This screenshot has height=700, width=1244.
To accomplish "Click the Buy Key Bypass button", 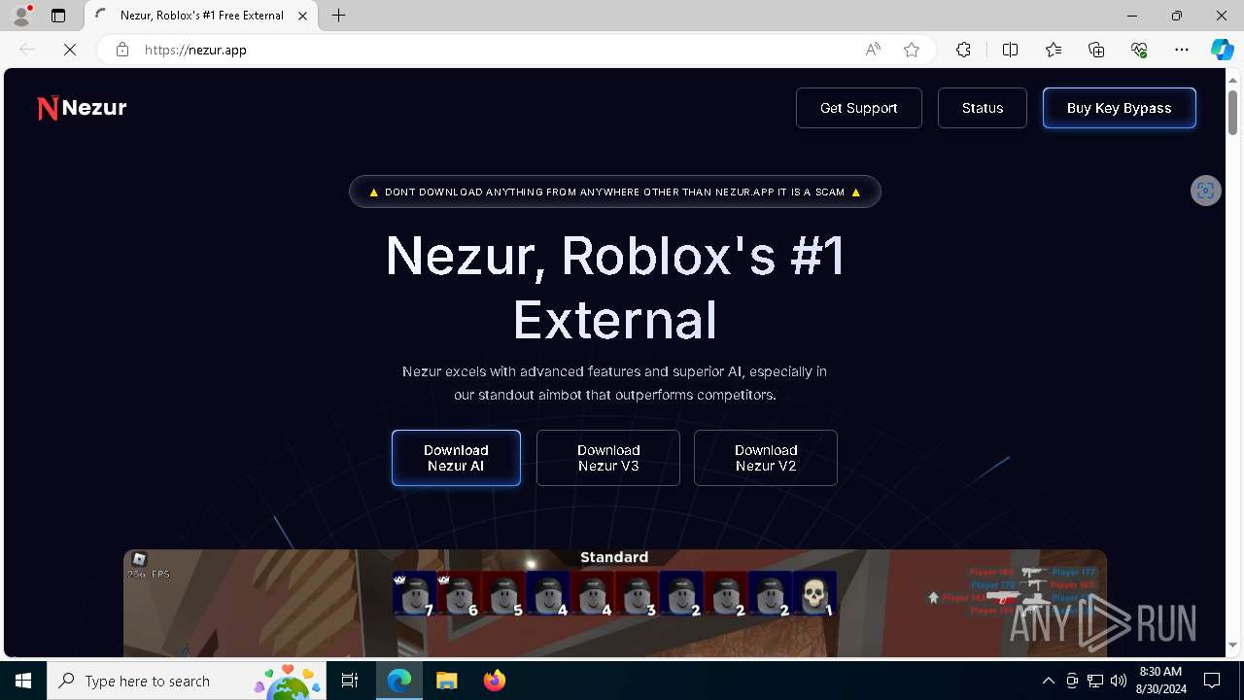I will (x=1120, y=108).
